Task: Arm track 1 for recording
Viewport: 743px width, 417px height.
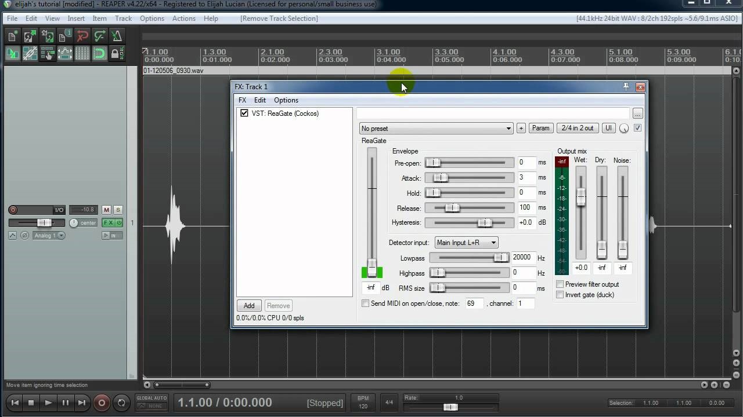Action: pos(13,210)
